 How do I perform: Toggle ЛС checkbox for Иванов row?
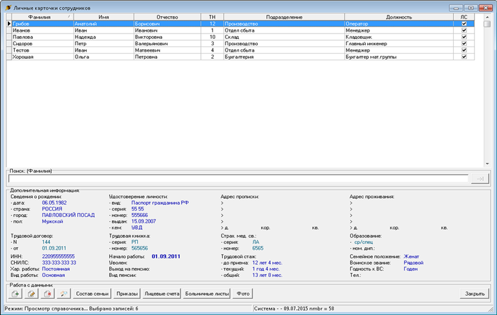464,30
